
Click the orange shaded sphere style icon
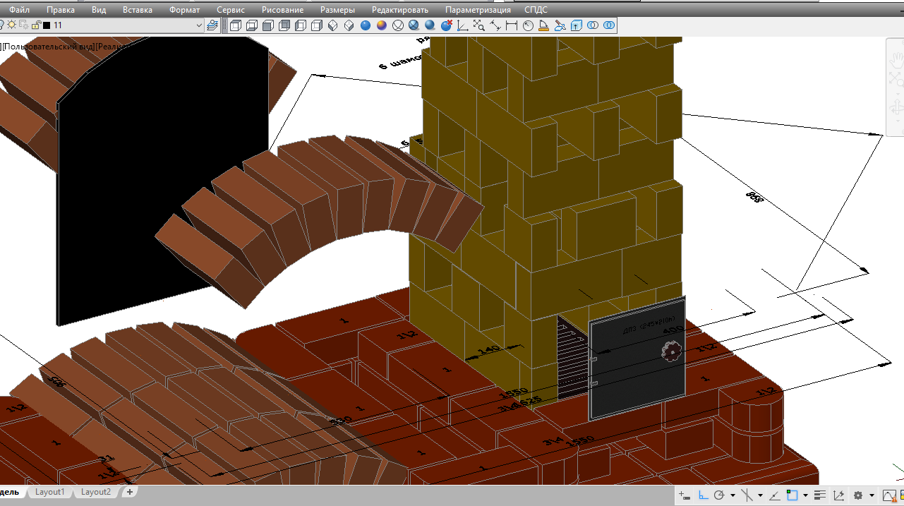[x=381, y=25]
